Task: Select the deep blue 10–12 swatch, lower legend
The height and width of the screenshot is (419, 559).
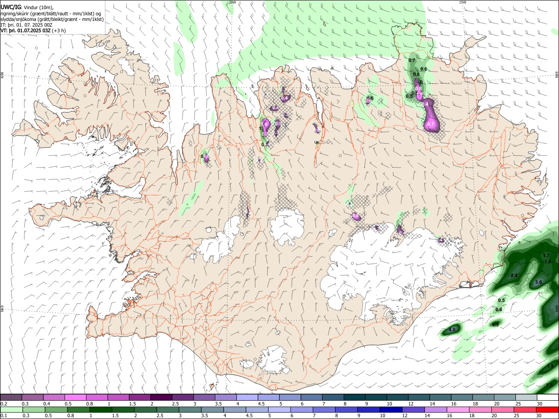Action: [391, 409]
